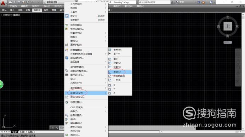Image resolution: width=245 pixels, height=137 pixels.
Task: Click the Plot printer icon in quick access toolbar
Action: (28, 2)
